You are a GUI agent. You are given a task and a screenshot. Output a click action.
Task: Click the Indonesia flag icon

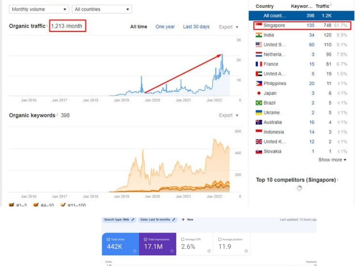coord(259,132)
